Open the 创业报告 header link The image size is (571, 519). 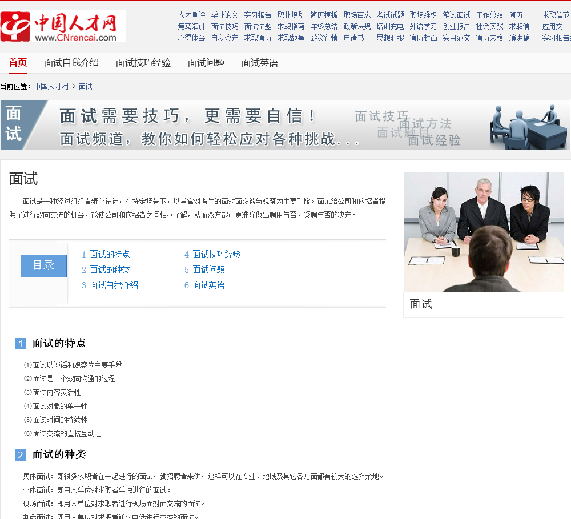click(457, 27)
